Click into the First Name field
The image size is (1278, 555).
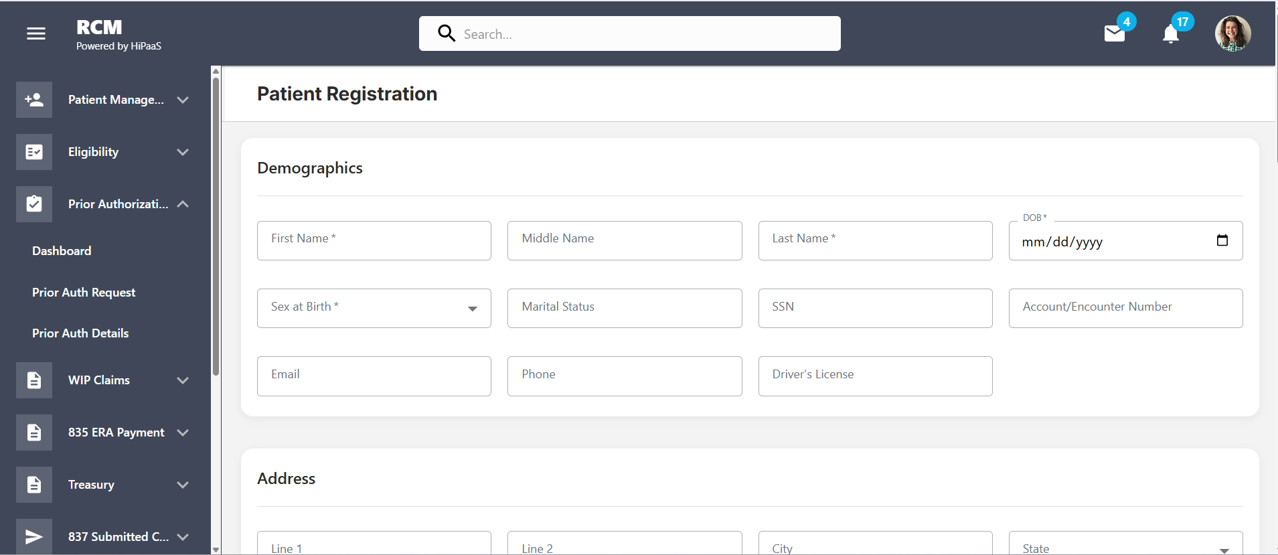374,240
